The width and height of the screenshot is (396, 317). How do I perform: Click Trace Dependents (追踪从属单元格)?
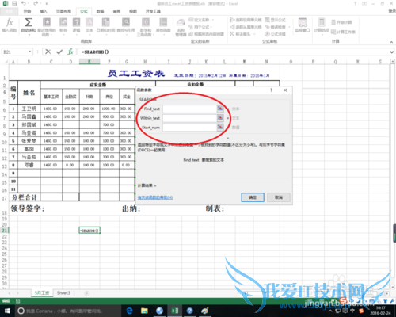point(246,27)
